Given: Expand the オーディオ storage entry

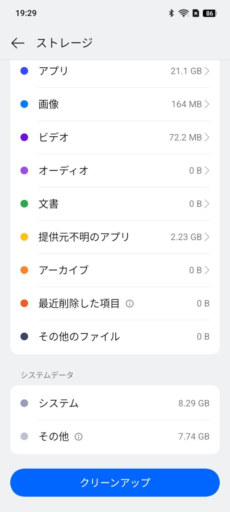Looking at the screenshot, I should (115, 170).
